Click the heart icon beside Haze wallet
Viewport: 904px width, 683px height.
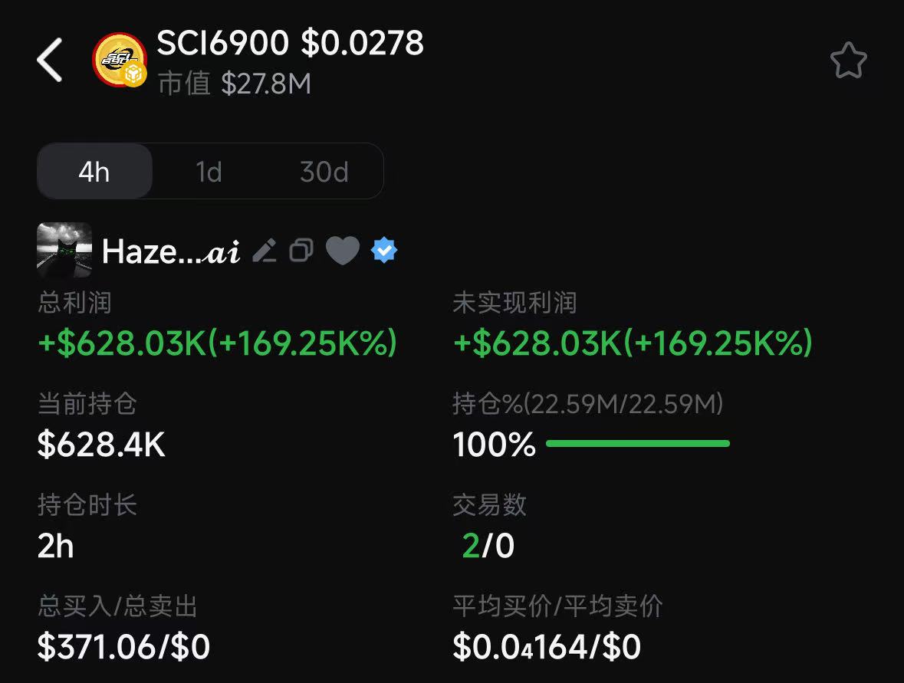click(x=343, y=250)
